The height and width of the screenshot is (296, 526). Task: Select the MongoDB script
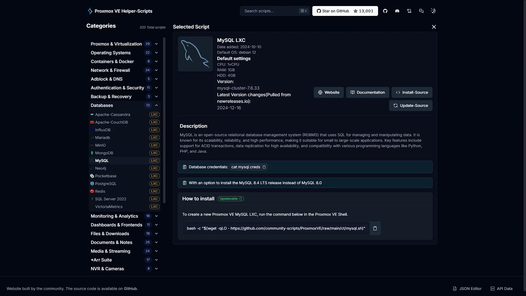click(125, 153)
